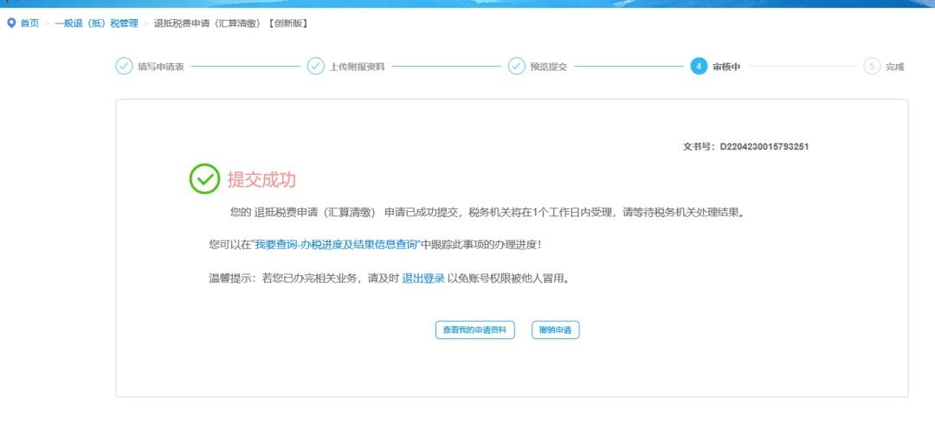Click the checkmark icon beside 上传附报资料
The image size is (935, 423).
[316, 67]
